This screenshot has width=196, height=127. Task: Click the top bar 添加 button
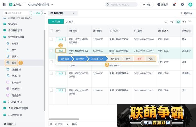(147, 5)
